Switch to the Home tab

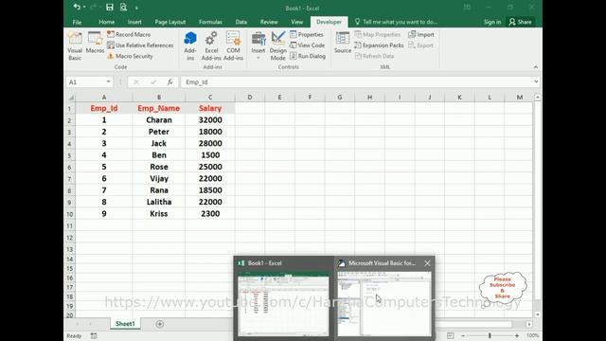(x=106, y=22)
